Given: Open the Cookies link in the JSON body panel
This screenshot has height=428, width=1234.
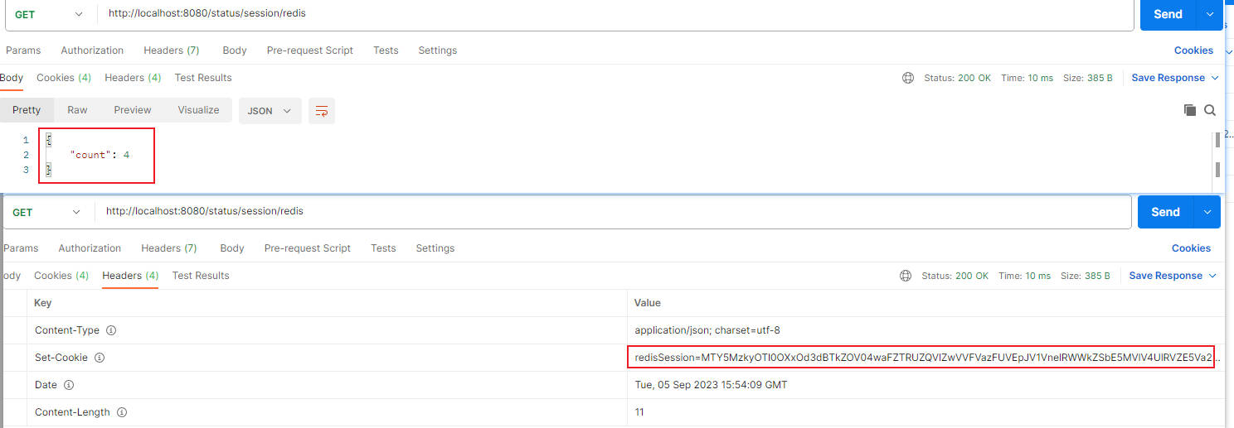Looking at the screenshot, I should 1193,50.
